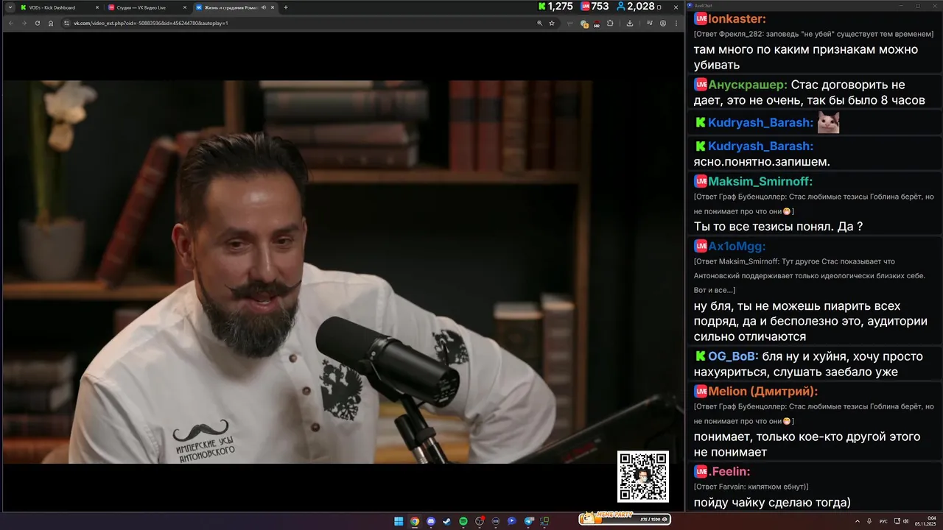Open Chrome from the taskbar
This screenshot has height=530, width=943.
[415, 521]
